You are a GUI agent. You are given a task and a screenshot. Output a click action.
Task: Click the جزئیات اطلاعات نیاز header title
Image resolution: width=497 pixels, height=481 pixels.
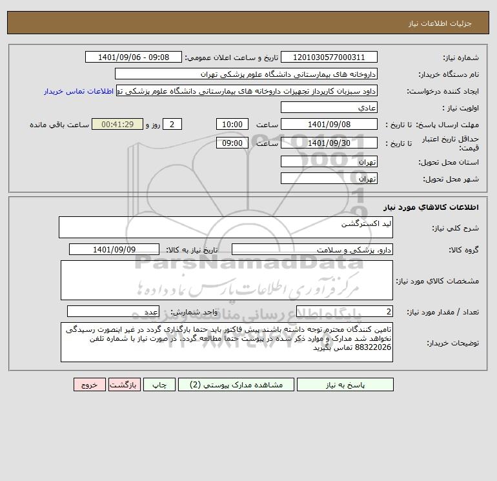(440, 23)
